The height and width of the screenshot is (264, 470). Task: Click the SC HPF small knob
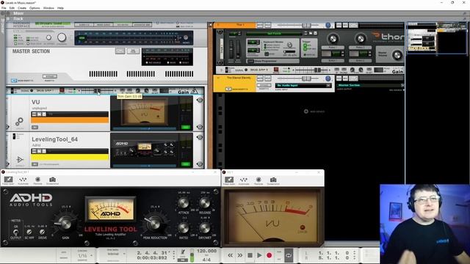click(29, 232)
